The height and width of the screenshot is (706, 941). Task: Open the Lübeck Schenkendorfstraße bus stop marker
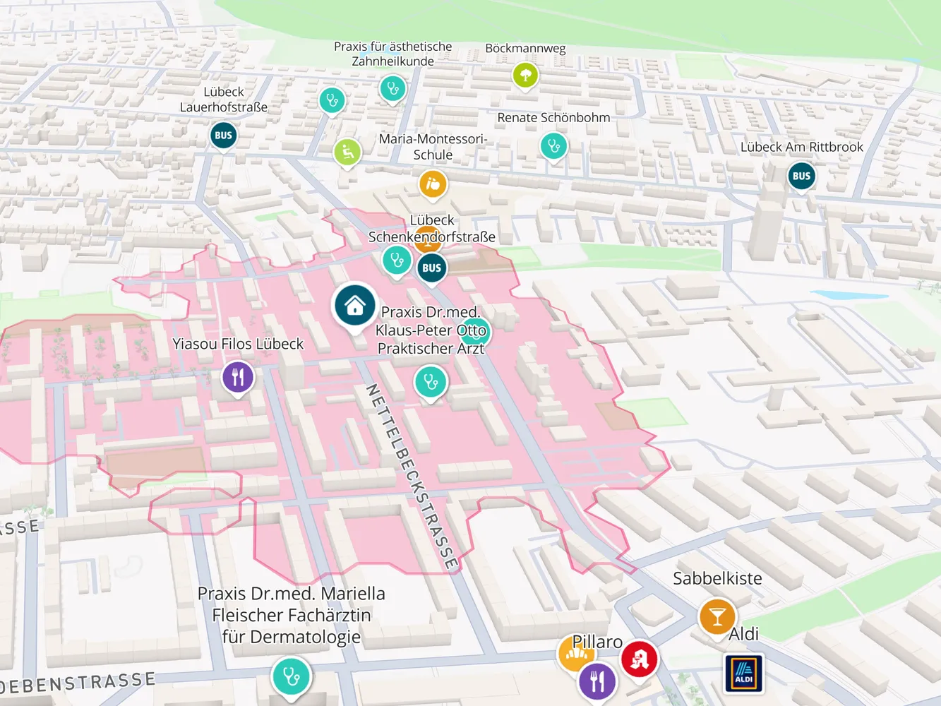[x=431, y=268]
